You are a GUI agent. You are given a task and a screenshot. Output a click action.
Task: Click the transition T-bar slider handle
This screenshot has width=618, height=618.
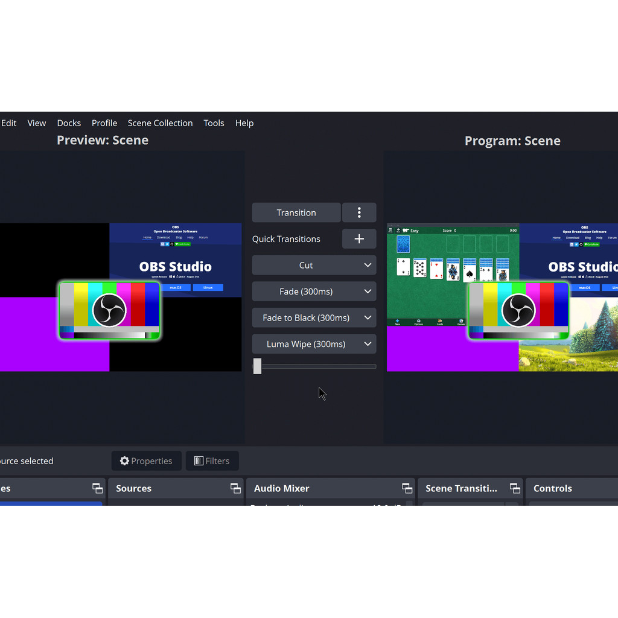[x=257, y=366]
